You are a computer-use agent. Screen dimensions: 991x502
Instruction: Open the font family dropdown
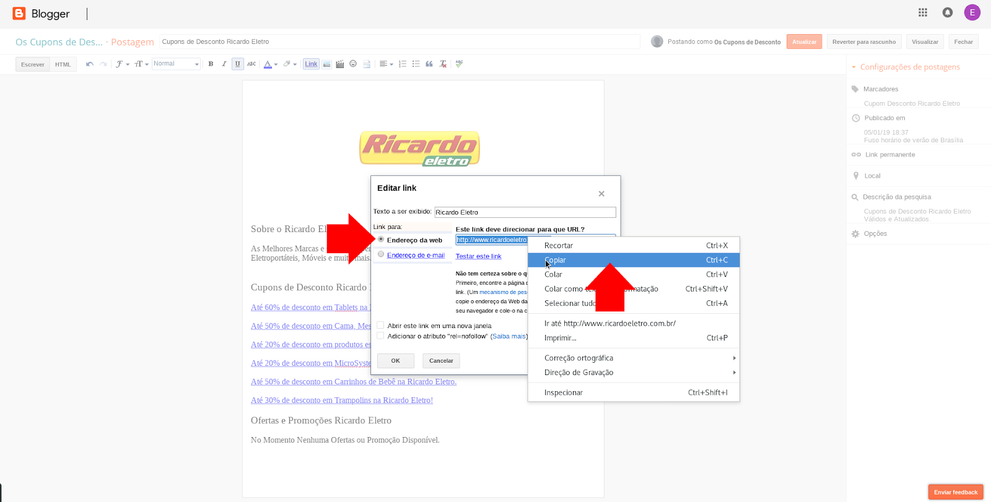point(122,64)
